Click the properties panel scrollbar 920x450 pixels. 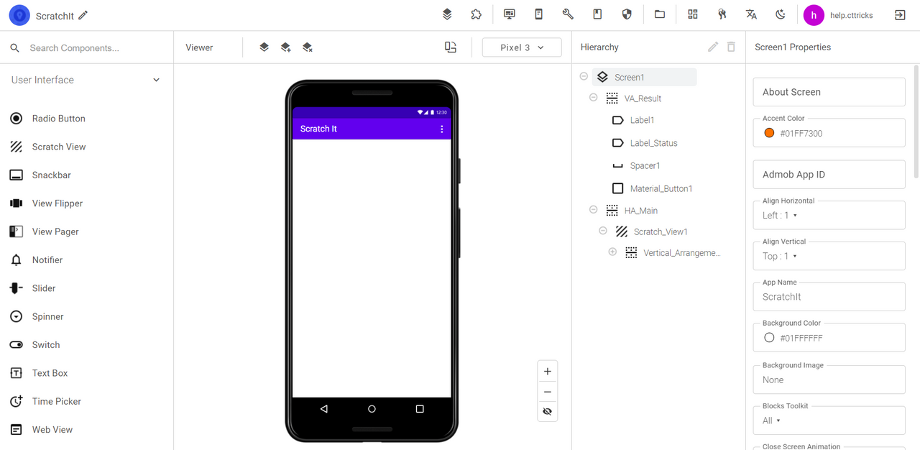click(916, 121)
